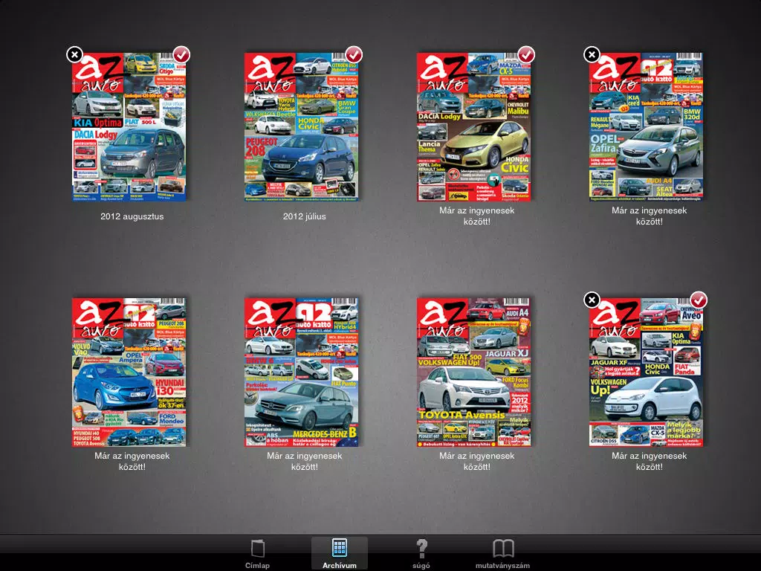Tap the checkmark badge on the Honda Civic cover

pyautogui.click(x=526, y=54)
